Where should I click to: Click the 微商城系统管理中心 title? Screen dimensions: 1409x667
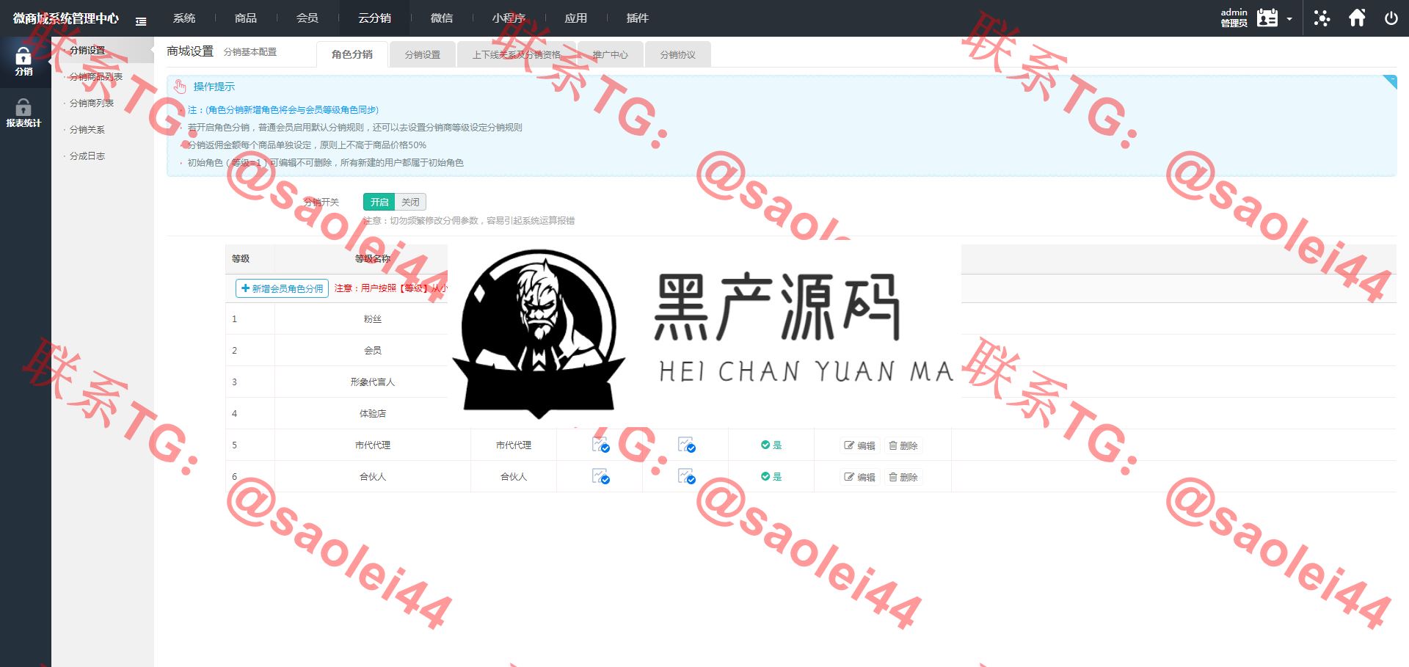point(66,18)
